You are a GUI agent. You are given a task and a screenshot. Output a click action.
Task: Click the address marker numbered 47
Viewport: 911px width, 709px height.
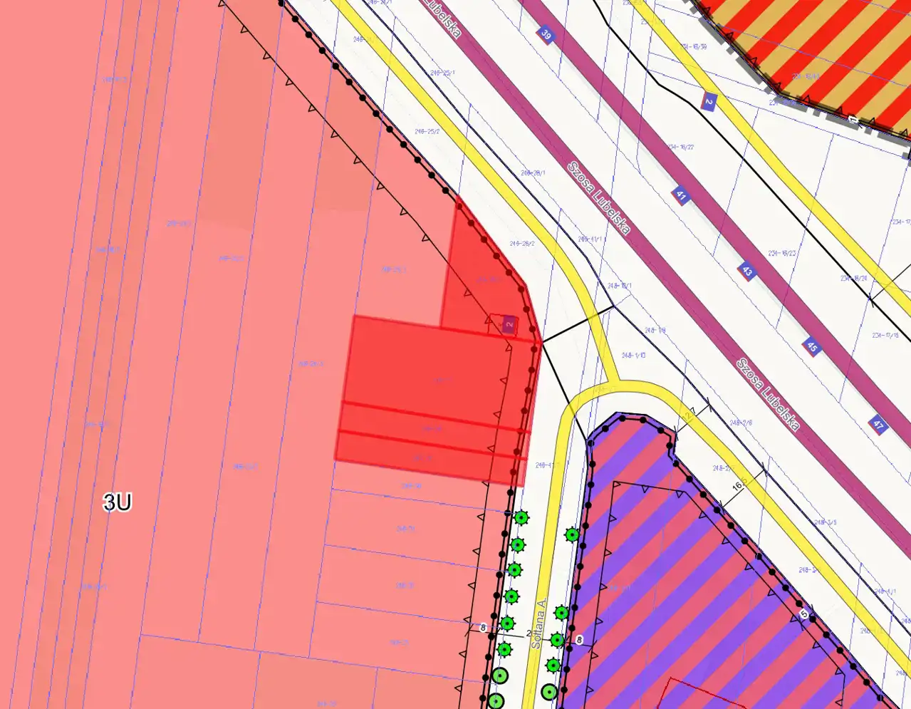coord(878,426)
